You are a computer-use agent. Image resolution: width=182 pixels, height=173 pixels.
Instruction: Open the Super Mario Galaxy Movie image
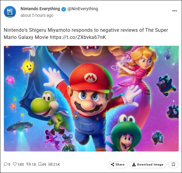(91, 98)
